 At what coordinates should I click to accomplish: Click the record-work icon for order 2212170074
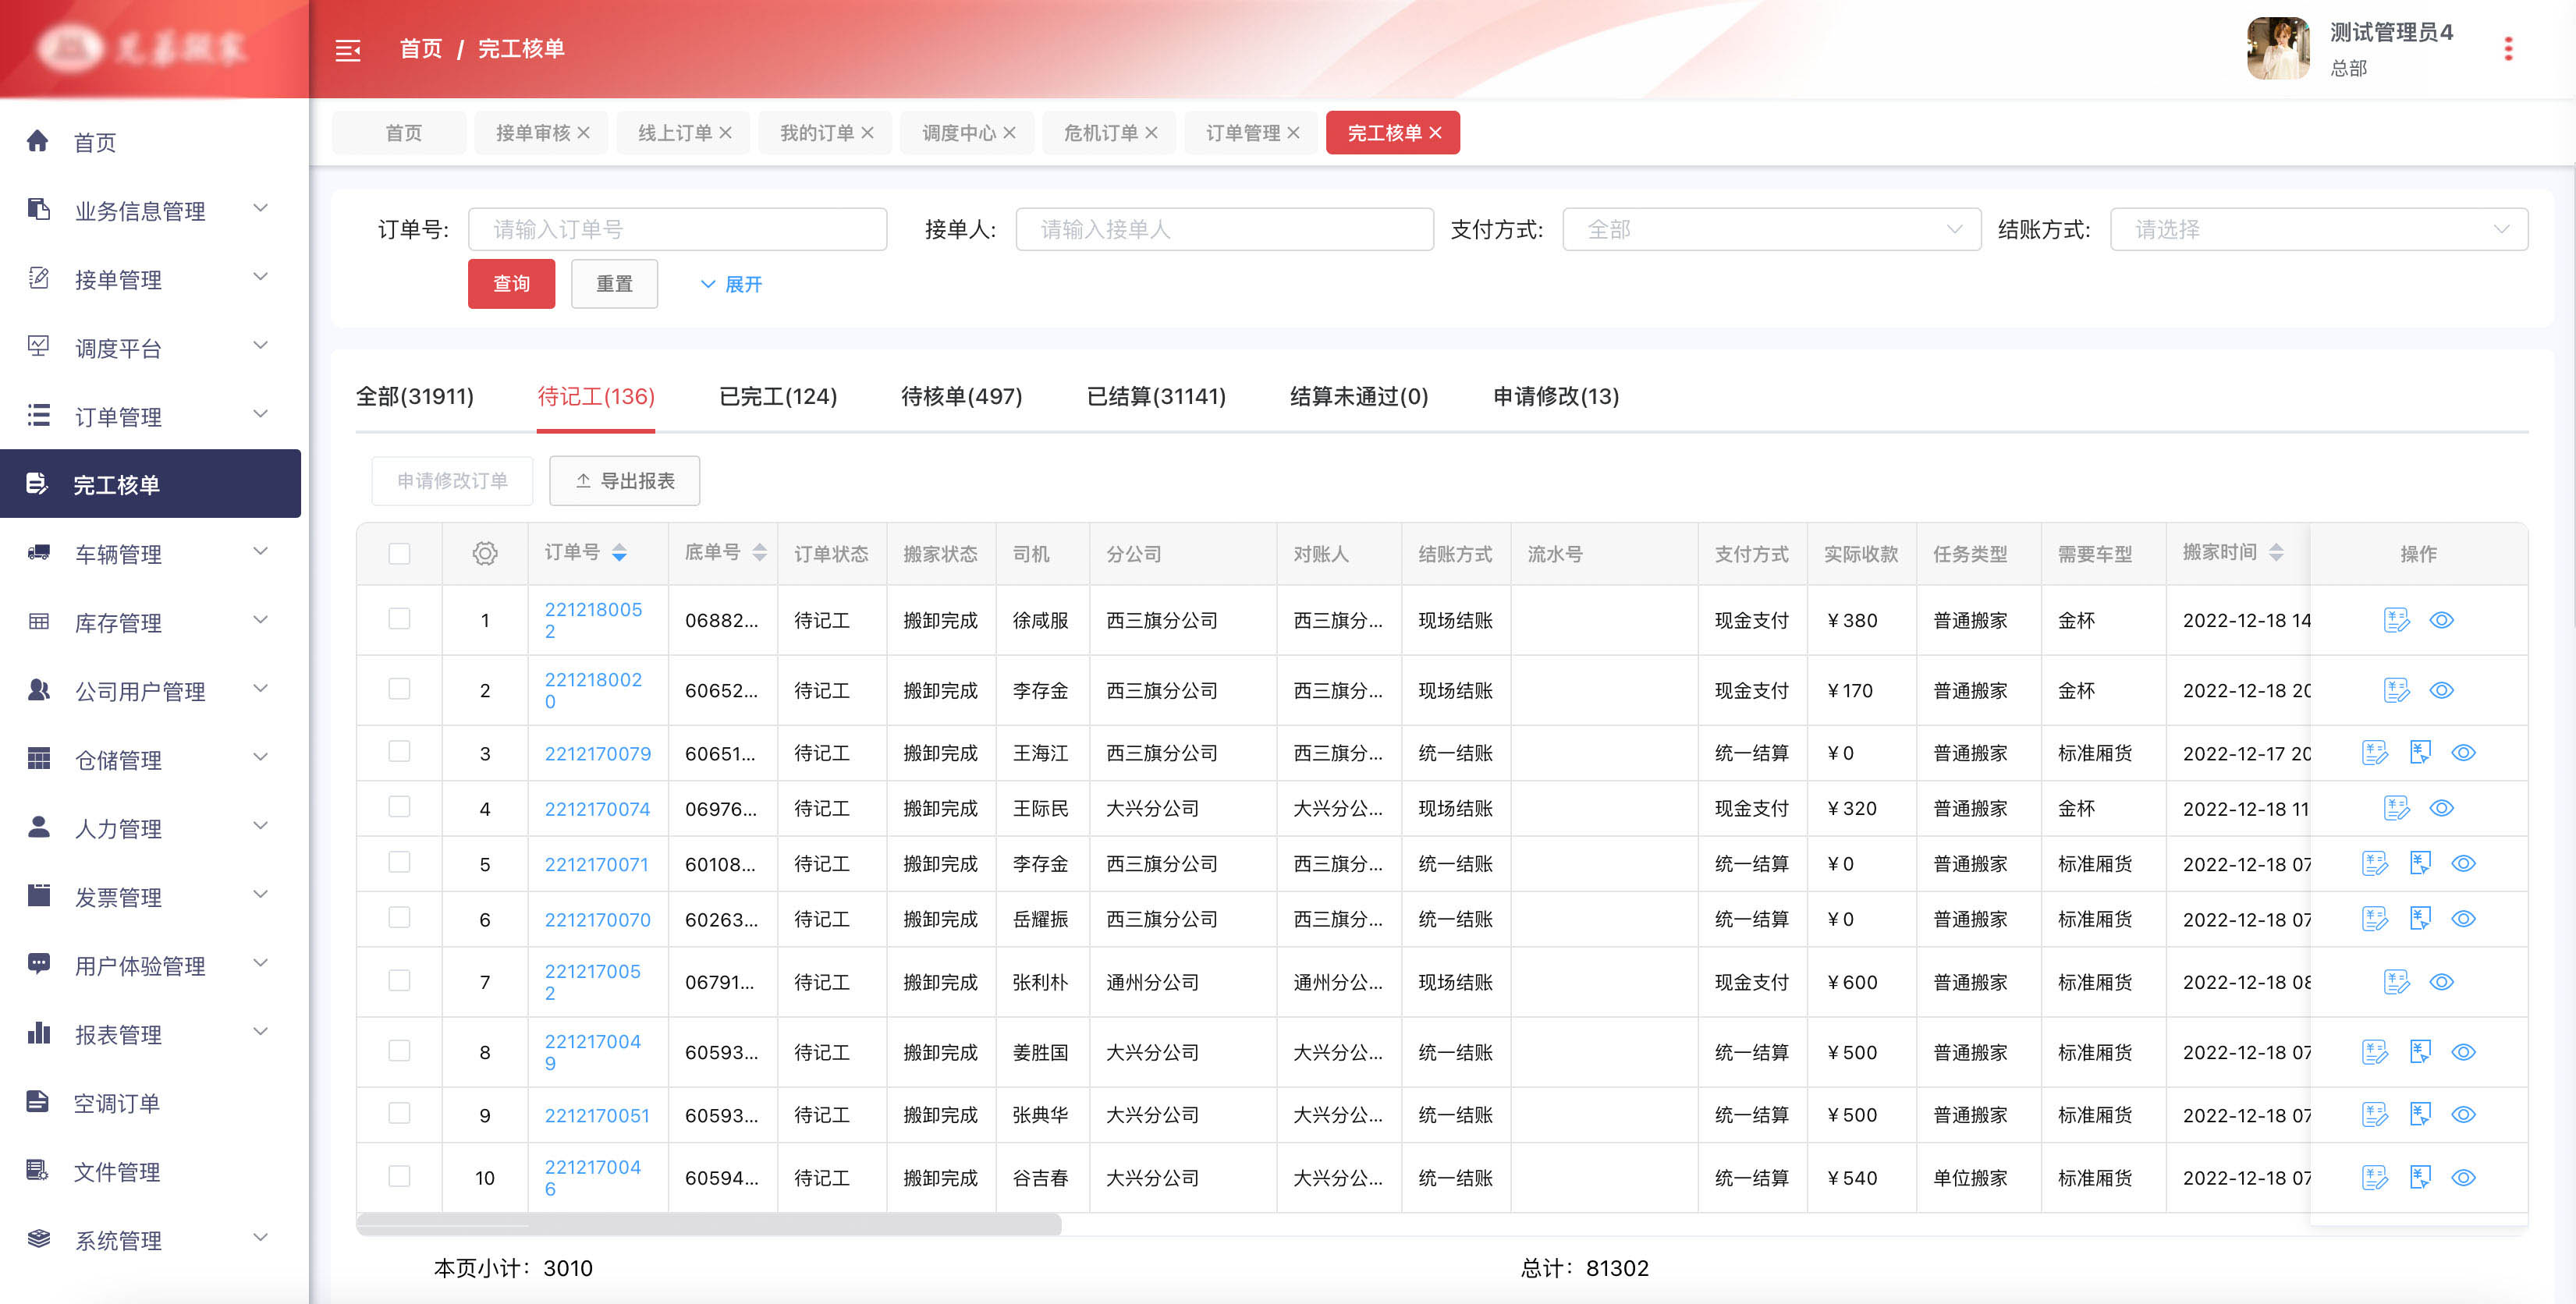pos(2396,808)
